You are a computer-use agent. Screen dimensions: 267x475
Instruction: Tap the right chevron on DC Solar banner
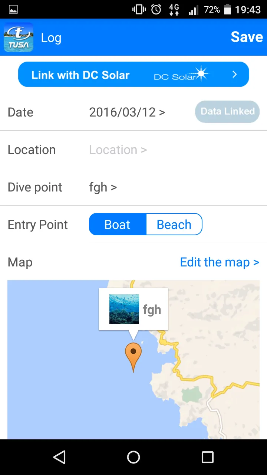pos(234,74)
